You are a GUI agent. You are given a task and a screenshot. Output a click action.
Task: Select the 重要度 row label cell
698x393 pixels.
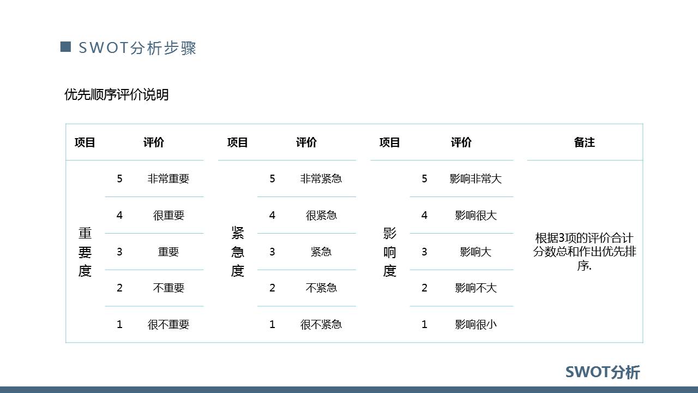tap(86, 252)
